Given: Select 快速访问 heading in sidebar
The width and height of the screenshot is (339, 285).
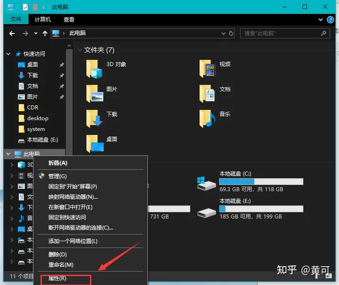Looking at the screenshot, I should tap(34, 54).
